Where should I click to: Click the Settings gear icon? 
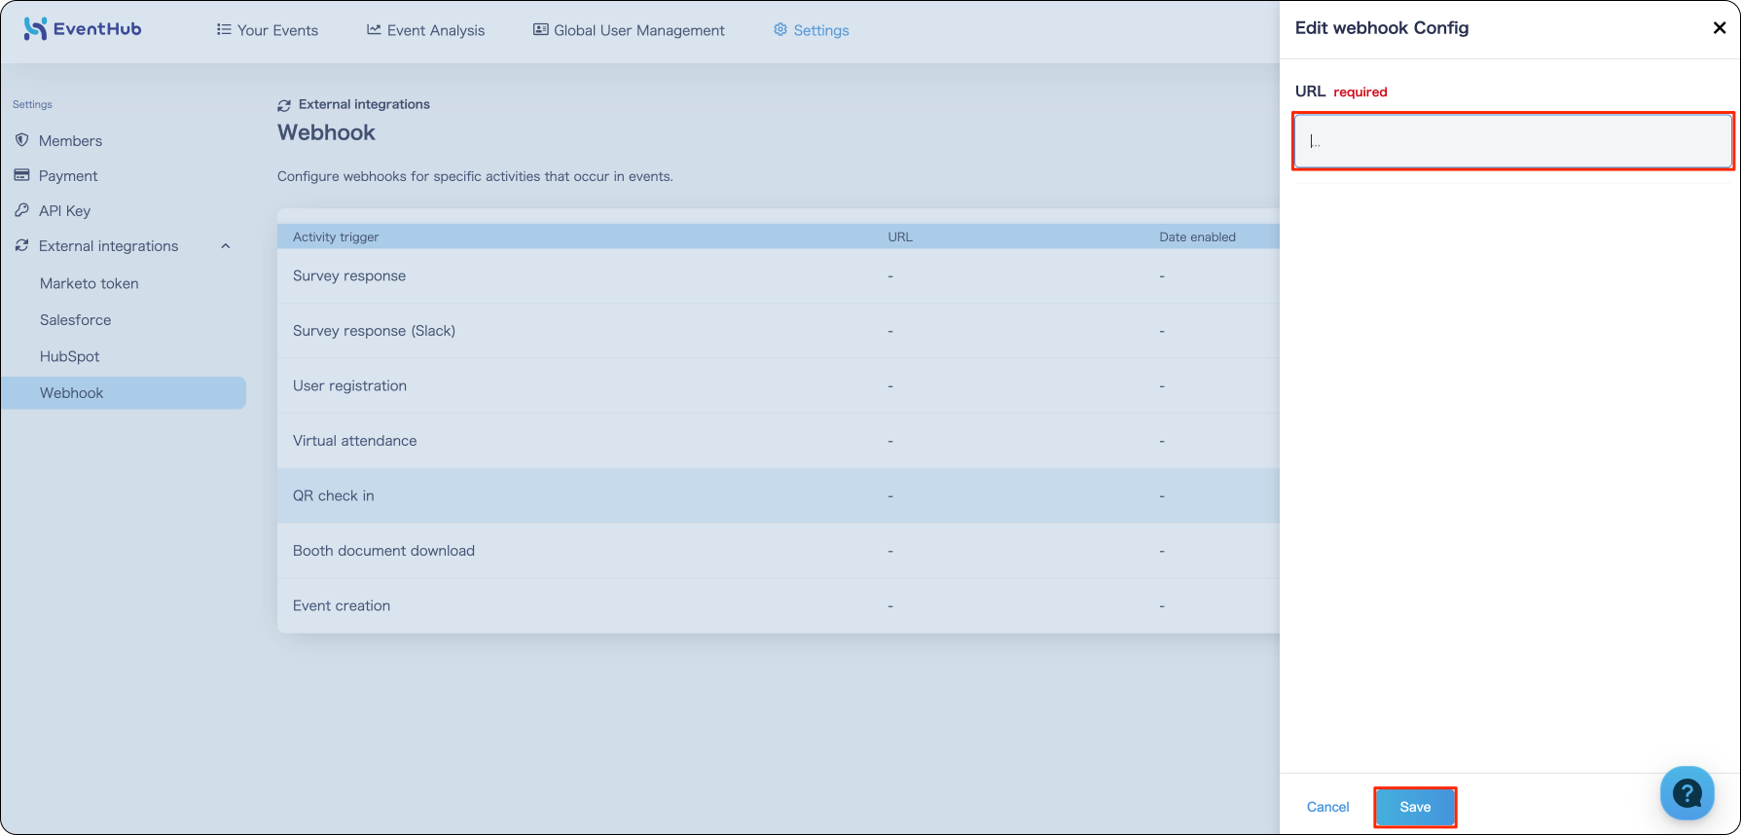point(780,29)
